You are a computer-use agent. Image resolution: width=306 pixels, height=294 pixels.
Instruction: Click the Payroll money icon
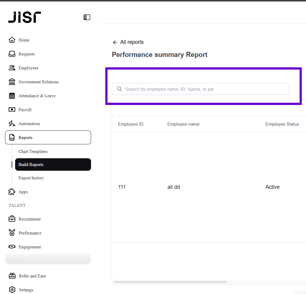tap(12, 110)
